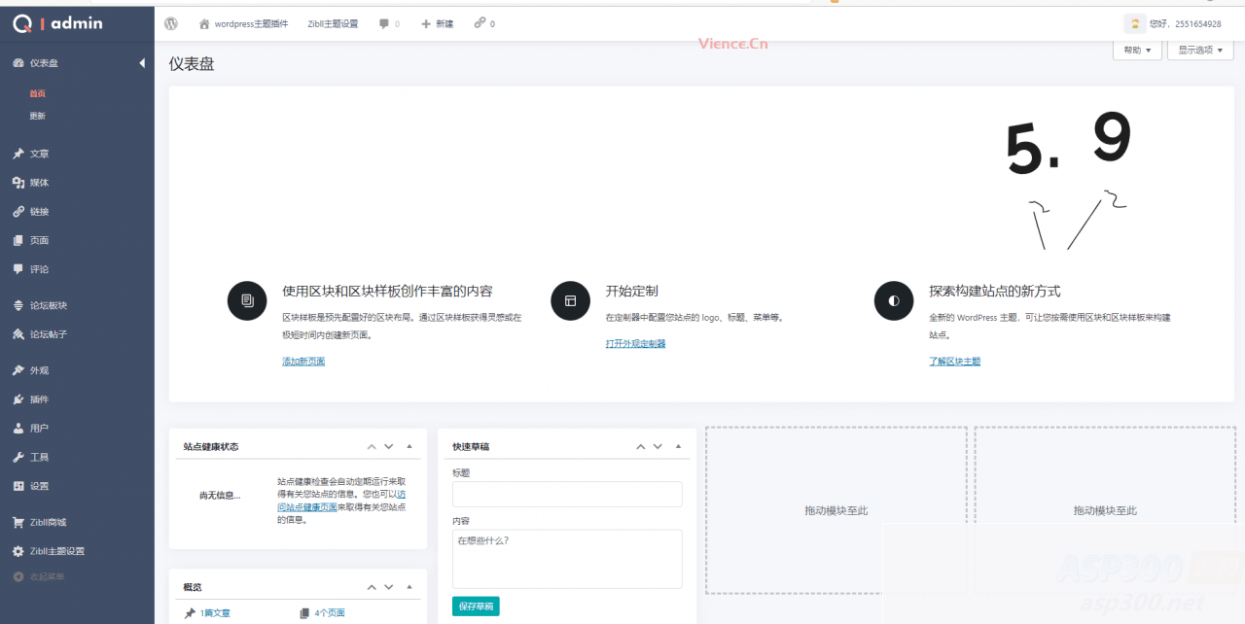Collapse the 站点健康状态 widget with its chevron
The image size is (1245, 624).
click(371, 446)
